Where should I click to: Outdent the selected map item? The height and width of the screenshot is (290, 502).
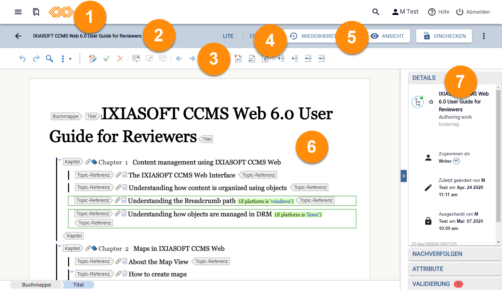pos(308,59)
